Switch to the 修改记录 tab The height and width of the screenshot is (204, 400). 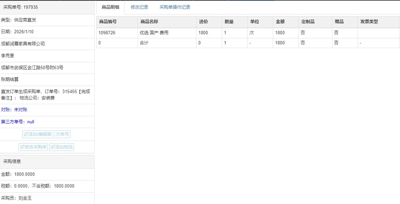click(x=139, y=7)
